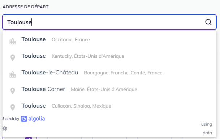Screen dimensions: 220x139
Task: Select the Toulouse Occitanie, France suggestion
Action: (109, 40)
